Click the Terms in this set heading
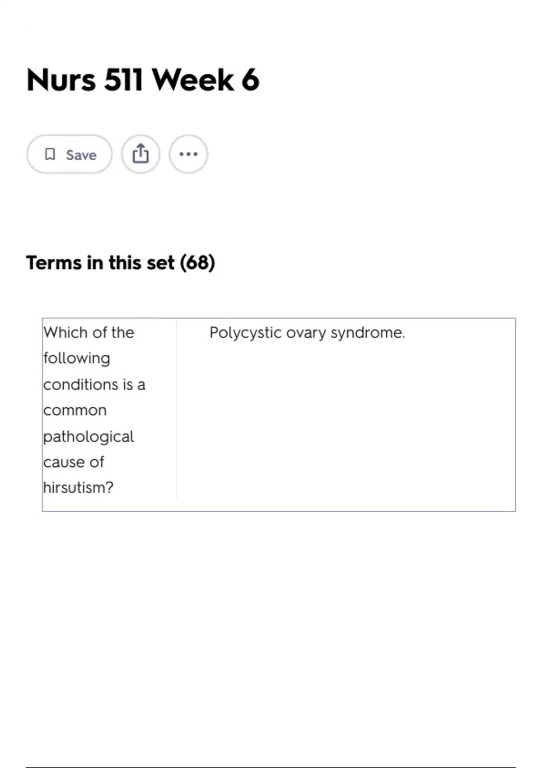 point(120,262)
